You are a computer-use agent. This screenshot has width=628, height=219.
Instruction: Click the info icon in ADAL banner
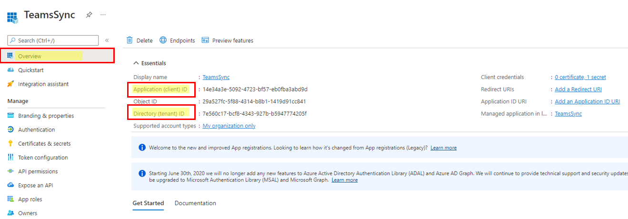pyautogui.click(x=142, y=173)
